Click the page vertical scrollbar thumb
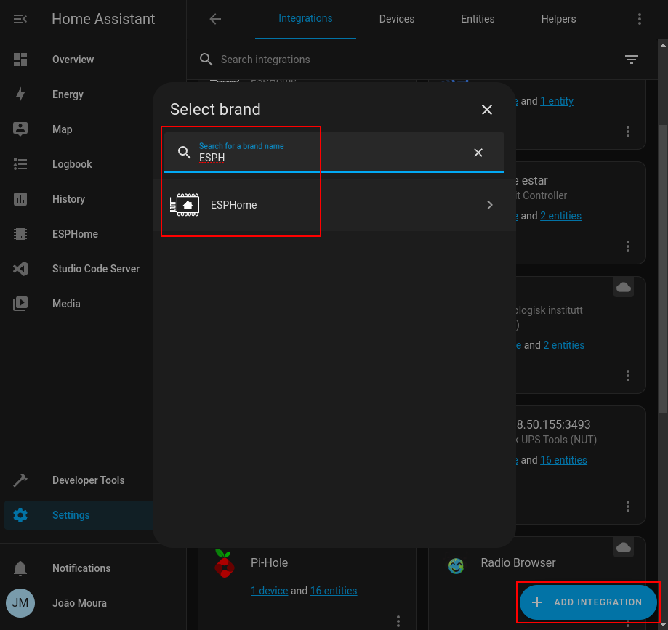 pos(663,268)
